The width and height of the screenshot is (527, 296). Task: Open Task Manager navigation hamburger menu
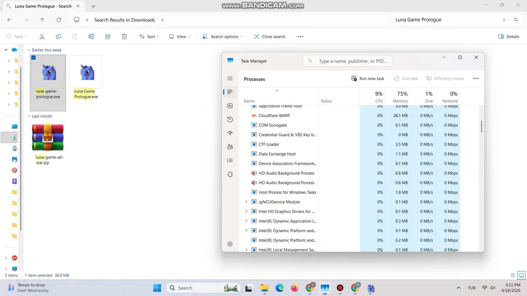coord(230,78)
